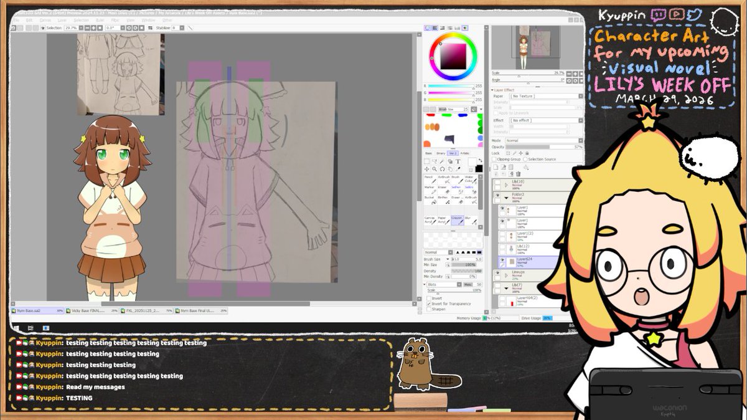The width and height of the screenshot is (747, 420).
Task: Choose the Canvas Acryl brush
Action: [x=430, y=221]
